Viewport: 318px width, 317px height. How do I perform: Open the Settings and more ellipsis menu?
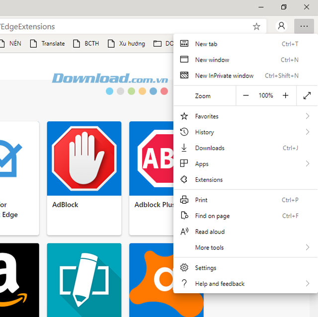pos(304,26)
